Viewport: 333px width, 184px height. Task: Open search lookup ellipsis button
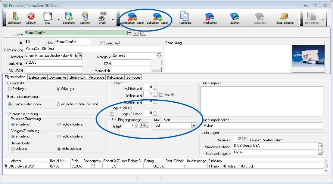click(129, 33)
